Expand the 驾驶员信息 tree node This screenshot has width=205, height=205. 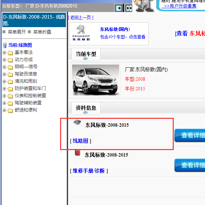coord(4,74)
